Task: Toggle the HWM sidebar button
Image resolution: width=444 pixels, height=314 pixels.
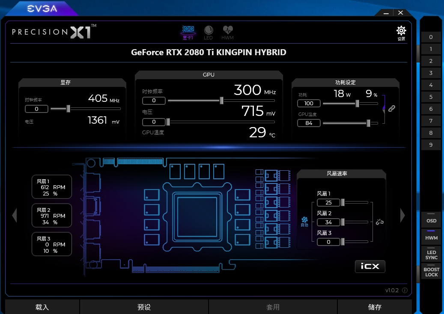Action: click(x=431, y=237)
